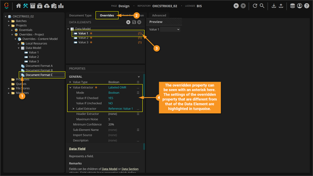Select Value 2 in Data Elements list
Viewport: 313px width, 176px height.
tap(83, 38)
